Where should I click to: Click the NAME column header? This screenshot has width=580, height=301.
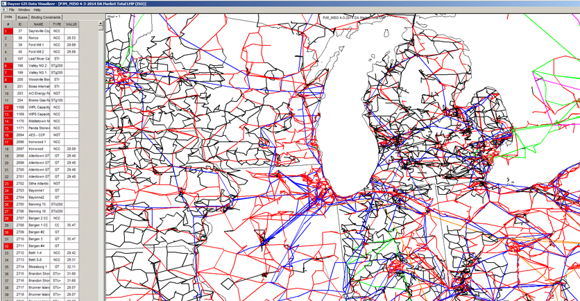[37, 24]
